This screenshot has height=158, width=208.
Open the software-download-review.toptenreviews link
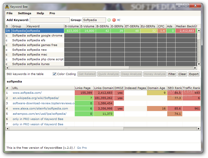pos(44,103)
